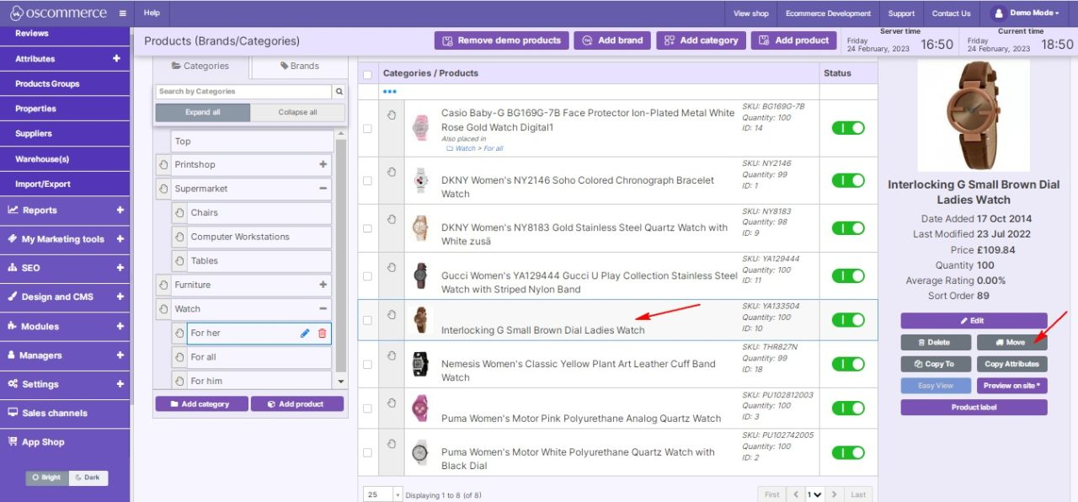This screenshot has height=502, width=1078.
Task: Switch to the Brands tab
Action: tap(300, 66)
